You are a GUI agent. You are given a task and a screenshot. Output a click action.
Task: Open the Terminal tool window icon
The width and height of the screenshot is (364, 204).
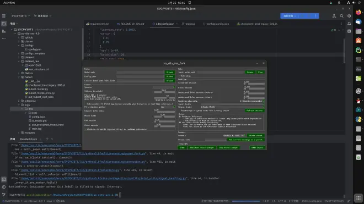(x=4, y=179)
